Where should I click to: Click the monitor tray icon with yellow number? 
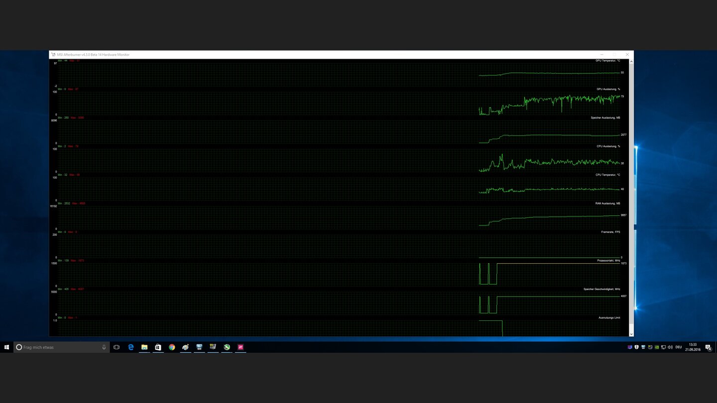[650, 347]
